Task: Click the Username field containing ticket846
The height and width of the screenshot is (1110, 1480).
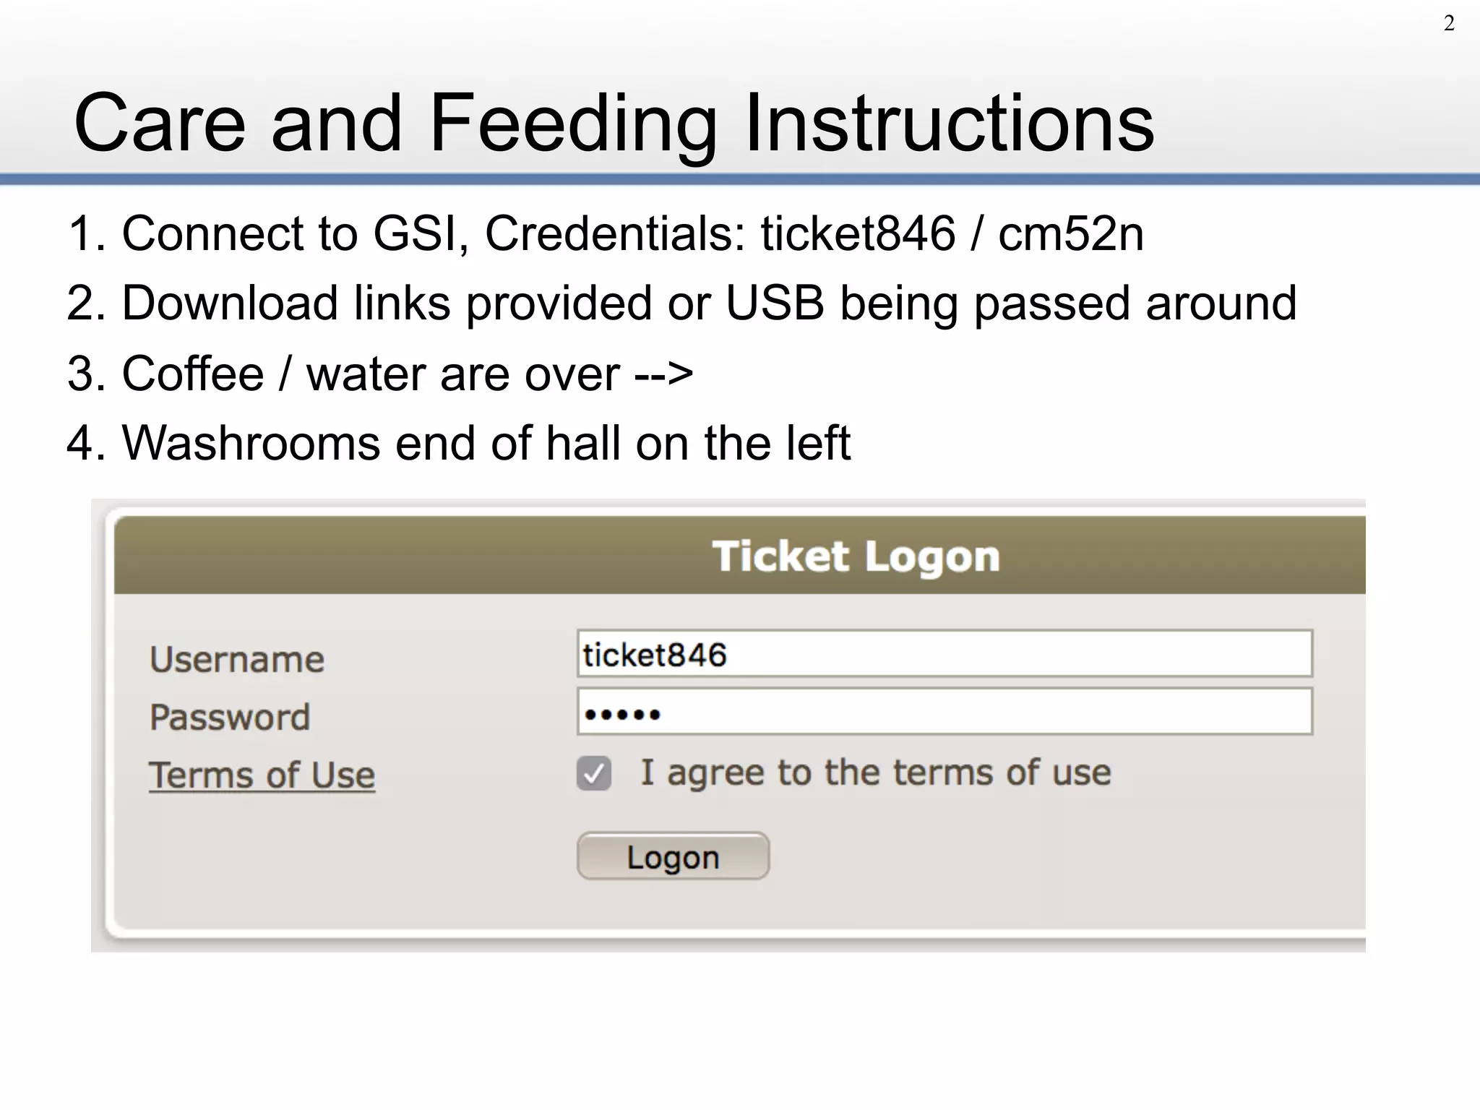Action: pos(944,654)
